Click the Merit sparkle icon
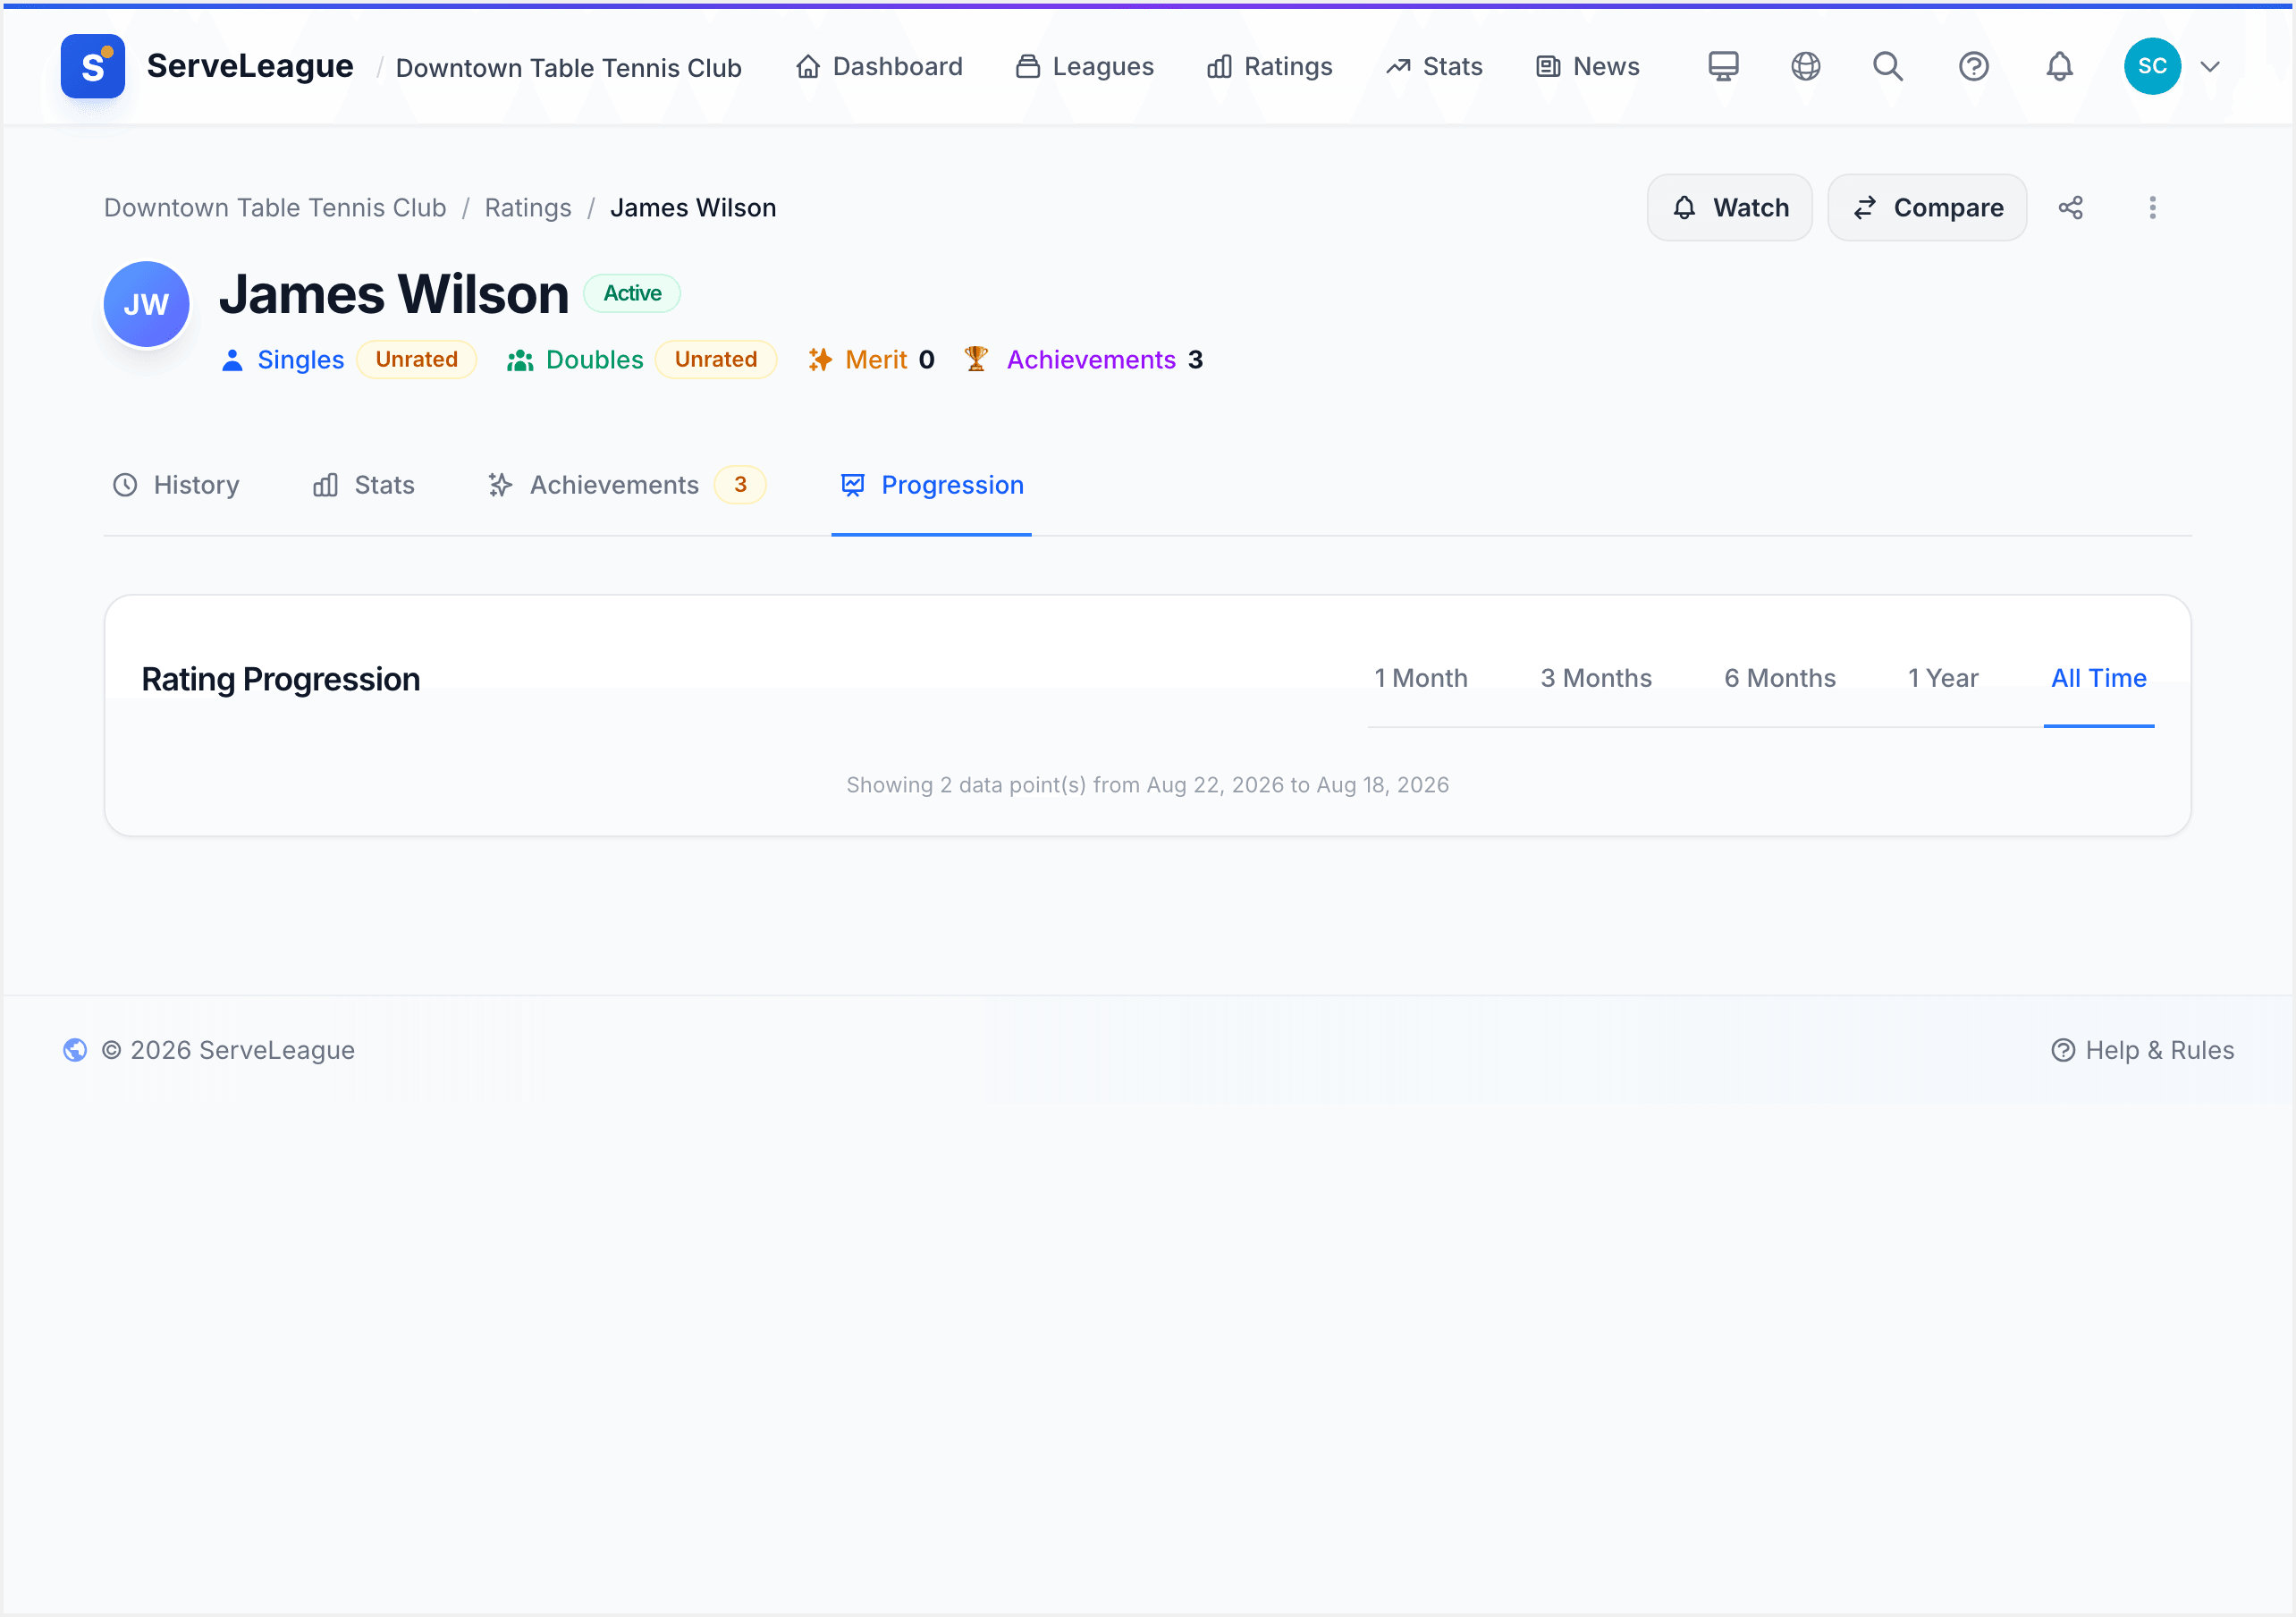 point(820,360)
